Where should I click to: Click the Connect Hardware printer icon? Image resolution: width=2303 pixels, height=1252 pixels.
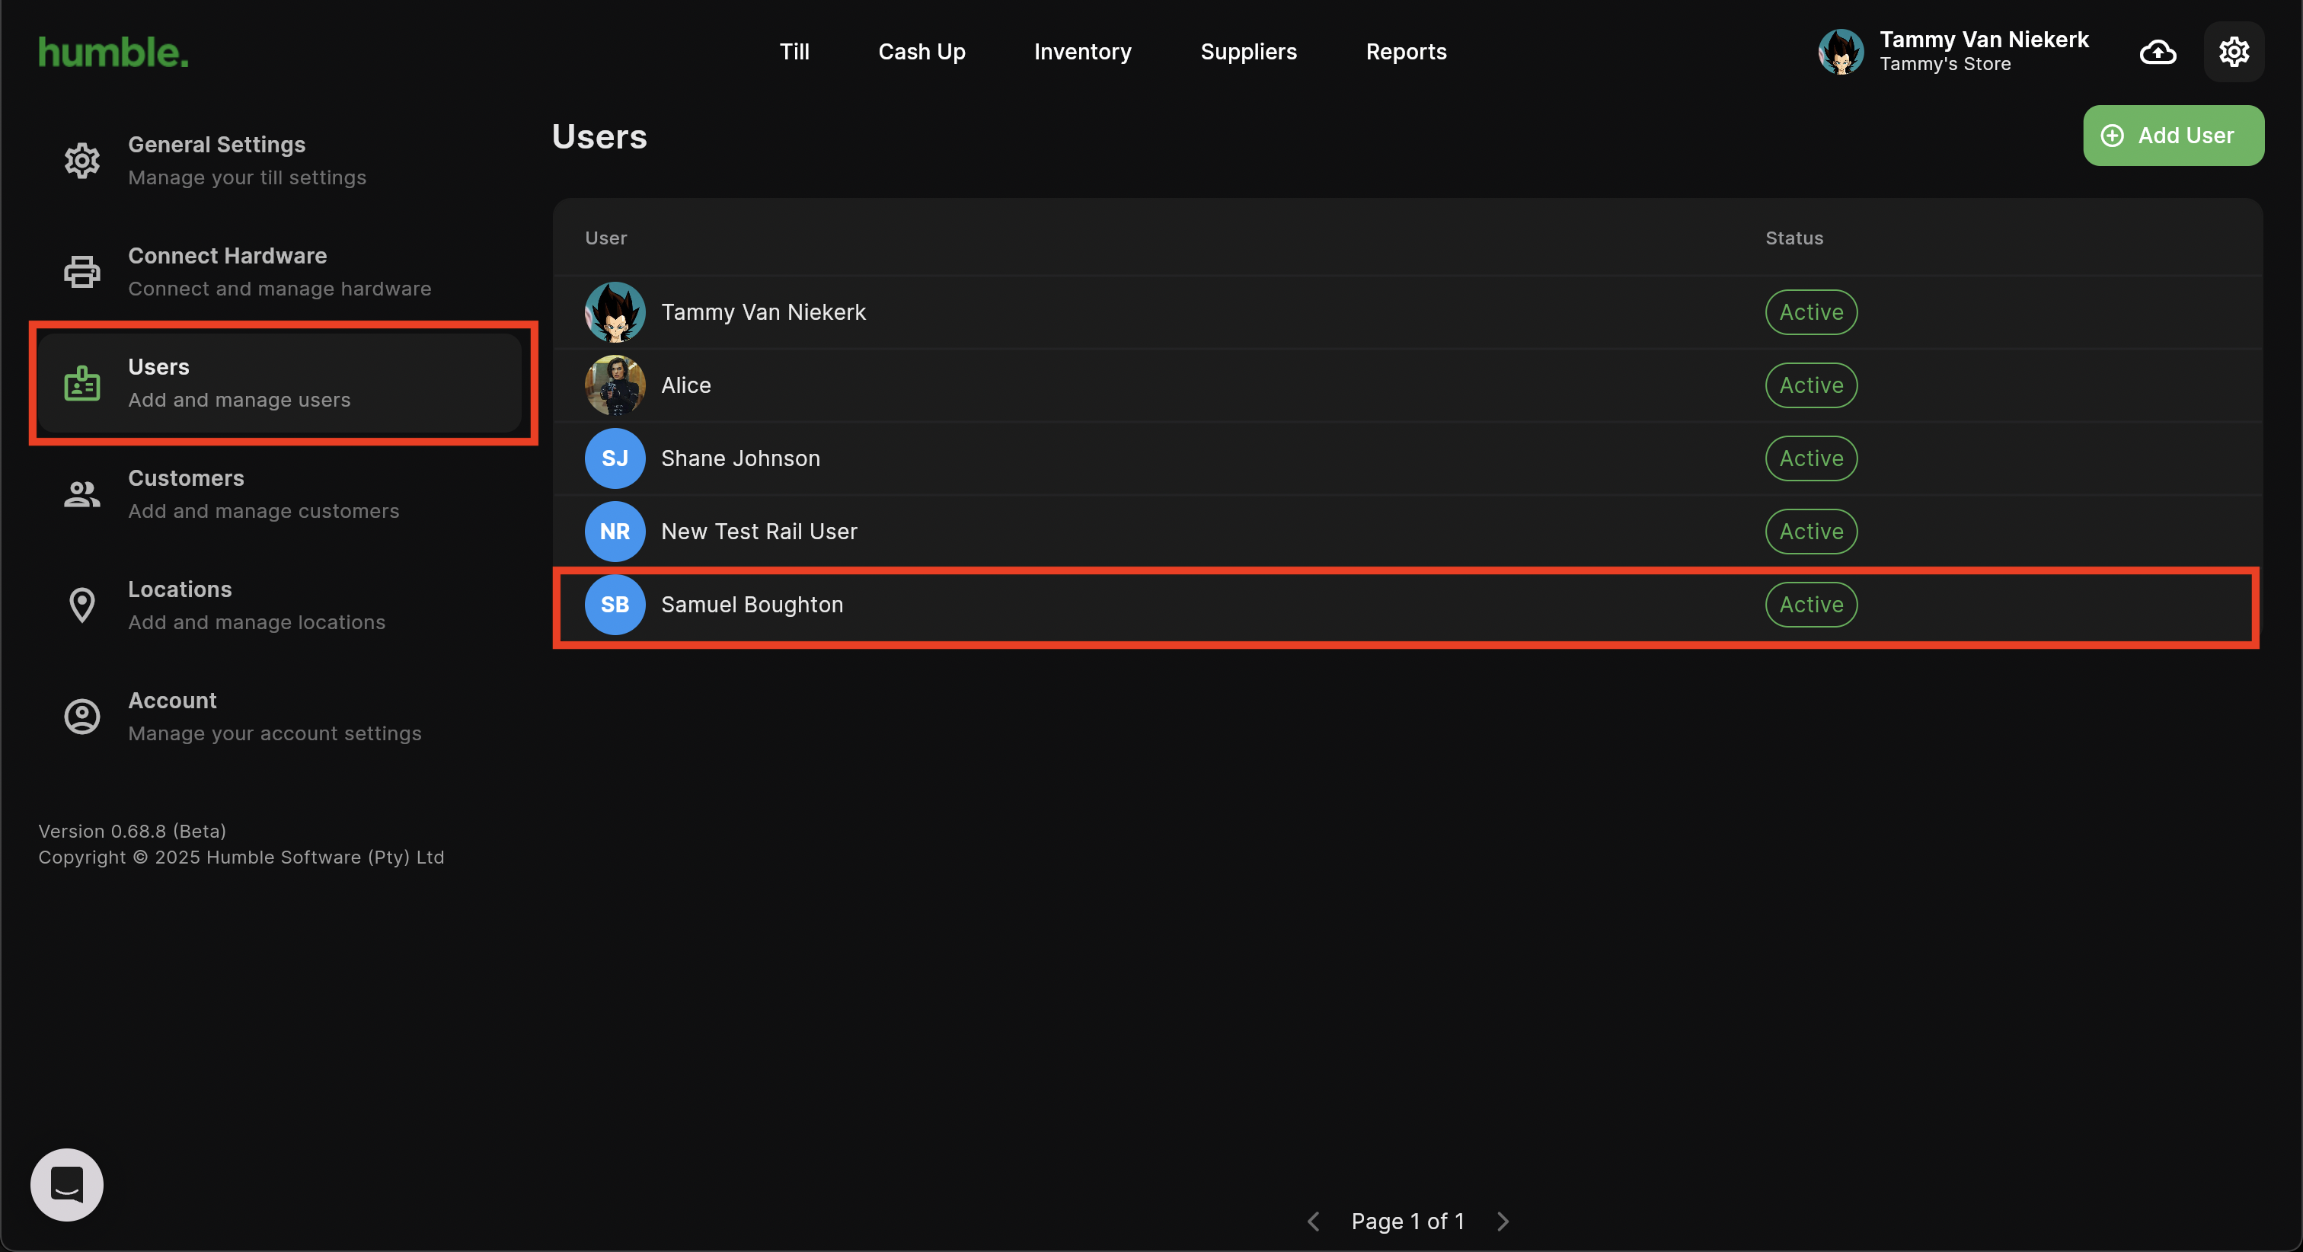click(82, 272)
